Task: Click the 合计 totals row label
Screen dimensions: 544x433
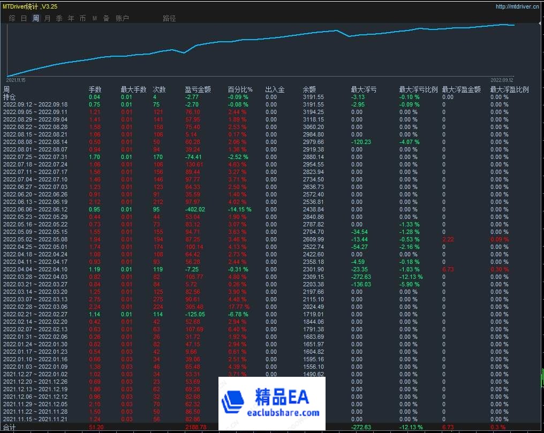Action: 10,427
